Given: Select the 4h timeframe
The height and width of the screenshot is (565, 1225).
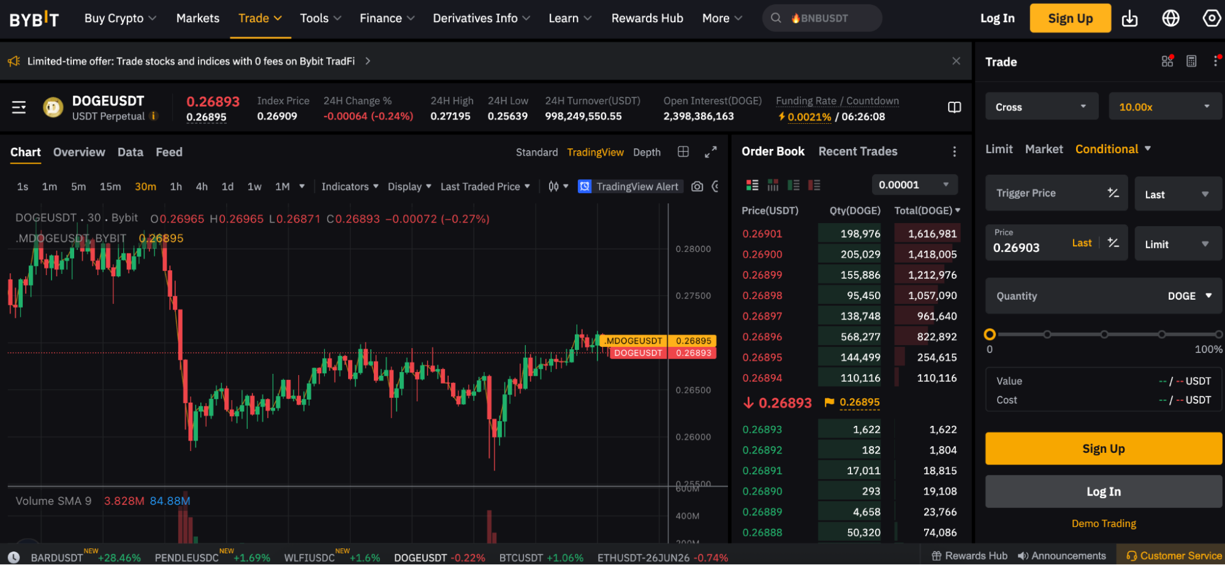Looking at the screenshot, I should (202, 186).
